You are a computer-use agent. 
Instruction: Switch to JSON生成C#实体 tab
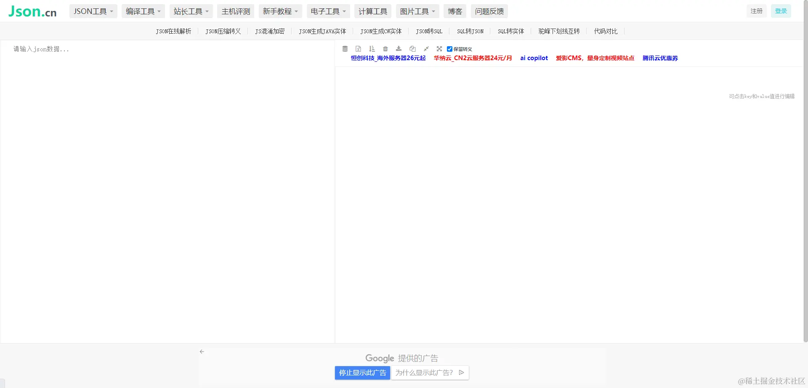381,31
